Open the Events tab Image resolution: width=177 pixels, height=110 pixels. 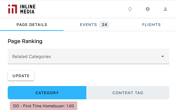pos(88,25)
